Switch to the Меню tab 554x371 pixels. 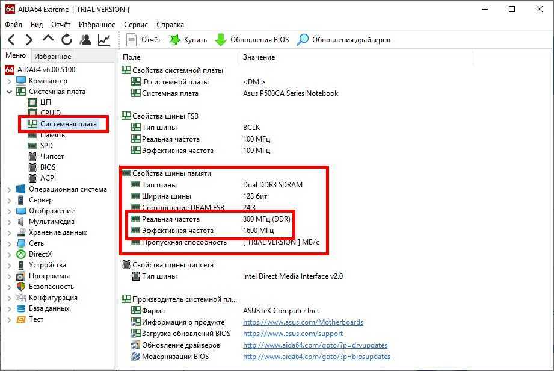[x=16, y=55]
